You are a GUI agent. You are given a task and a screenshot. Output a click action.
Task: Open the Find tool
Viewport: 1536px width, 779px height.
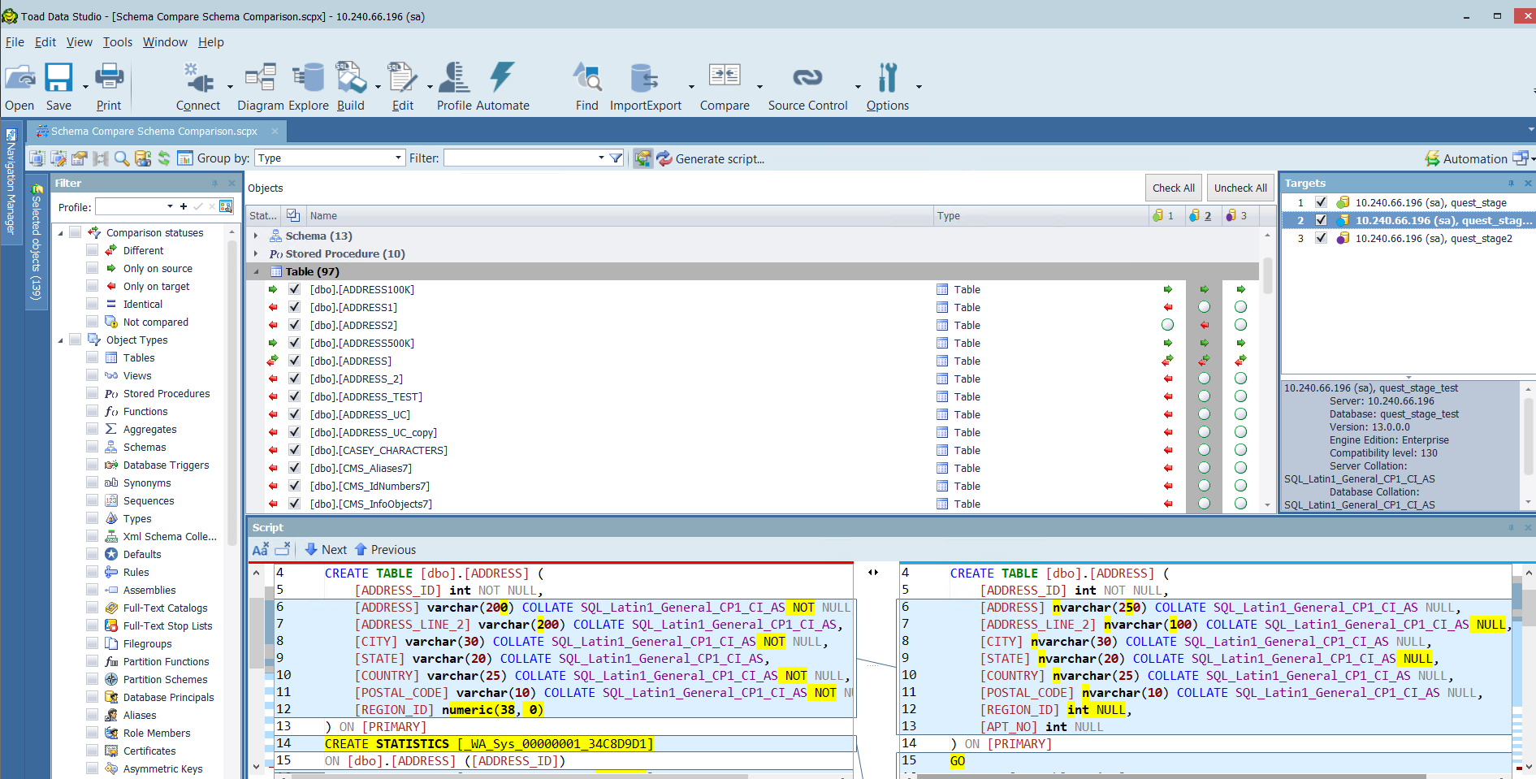pos(587,84)
